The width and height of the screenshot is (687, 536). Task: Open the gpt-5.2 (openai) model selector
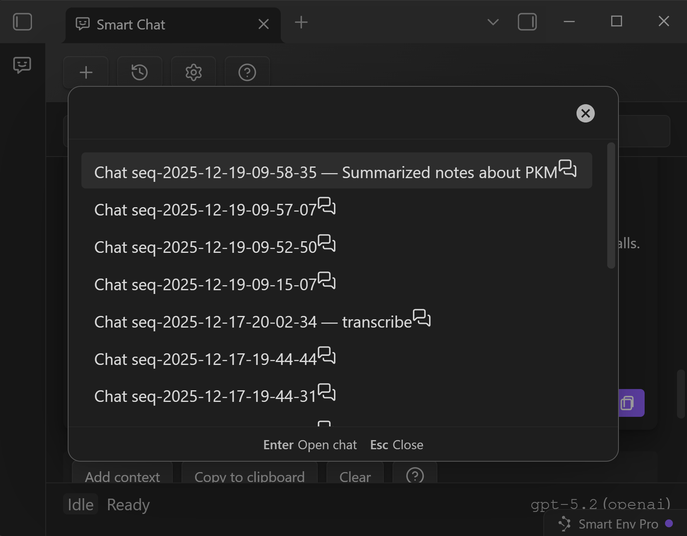601,504
